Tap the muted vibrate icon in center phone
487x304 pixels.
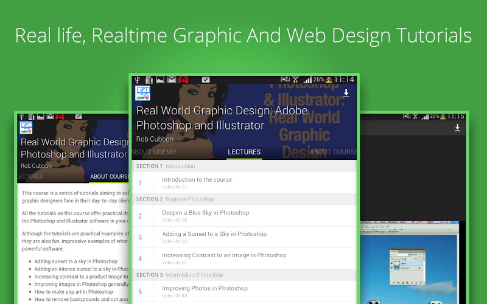pos(285,80)
